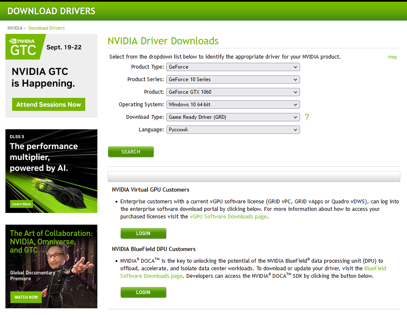Click LOGIN under BlueField DPU Customers
This screenshot has width=407, height=315.
[143, 292]
